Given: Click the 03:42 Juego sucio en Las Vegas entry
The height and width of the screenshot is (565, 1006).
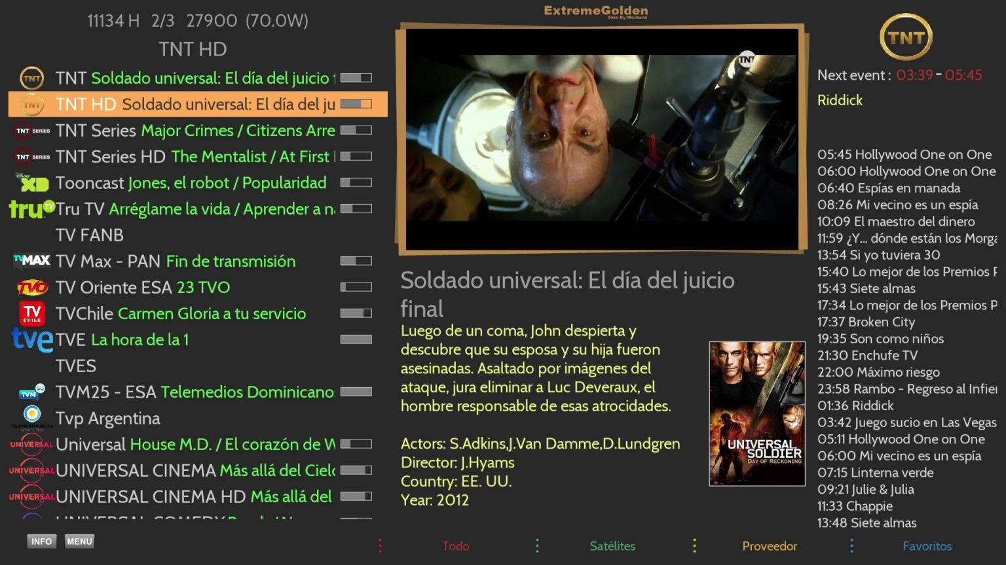Looking at the screenshot, I should 907,422.
